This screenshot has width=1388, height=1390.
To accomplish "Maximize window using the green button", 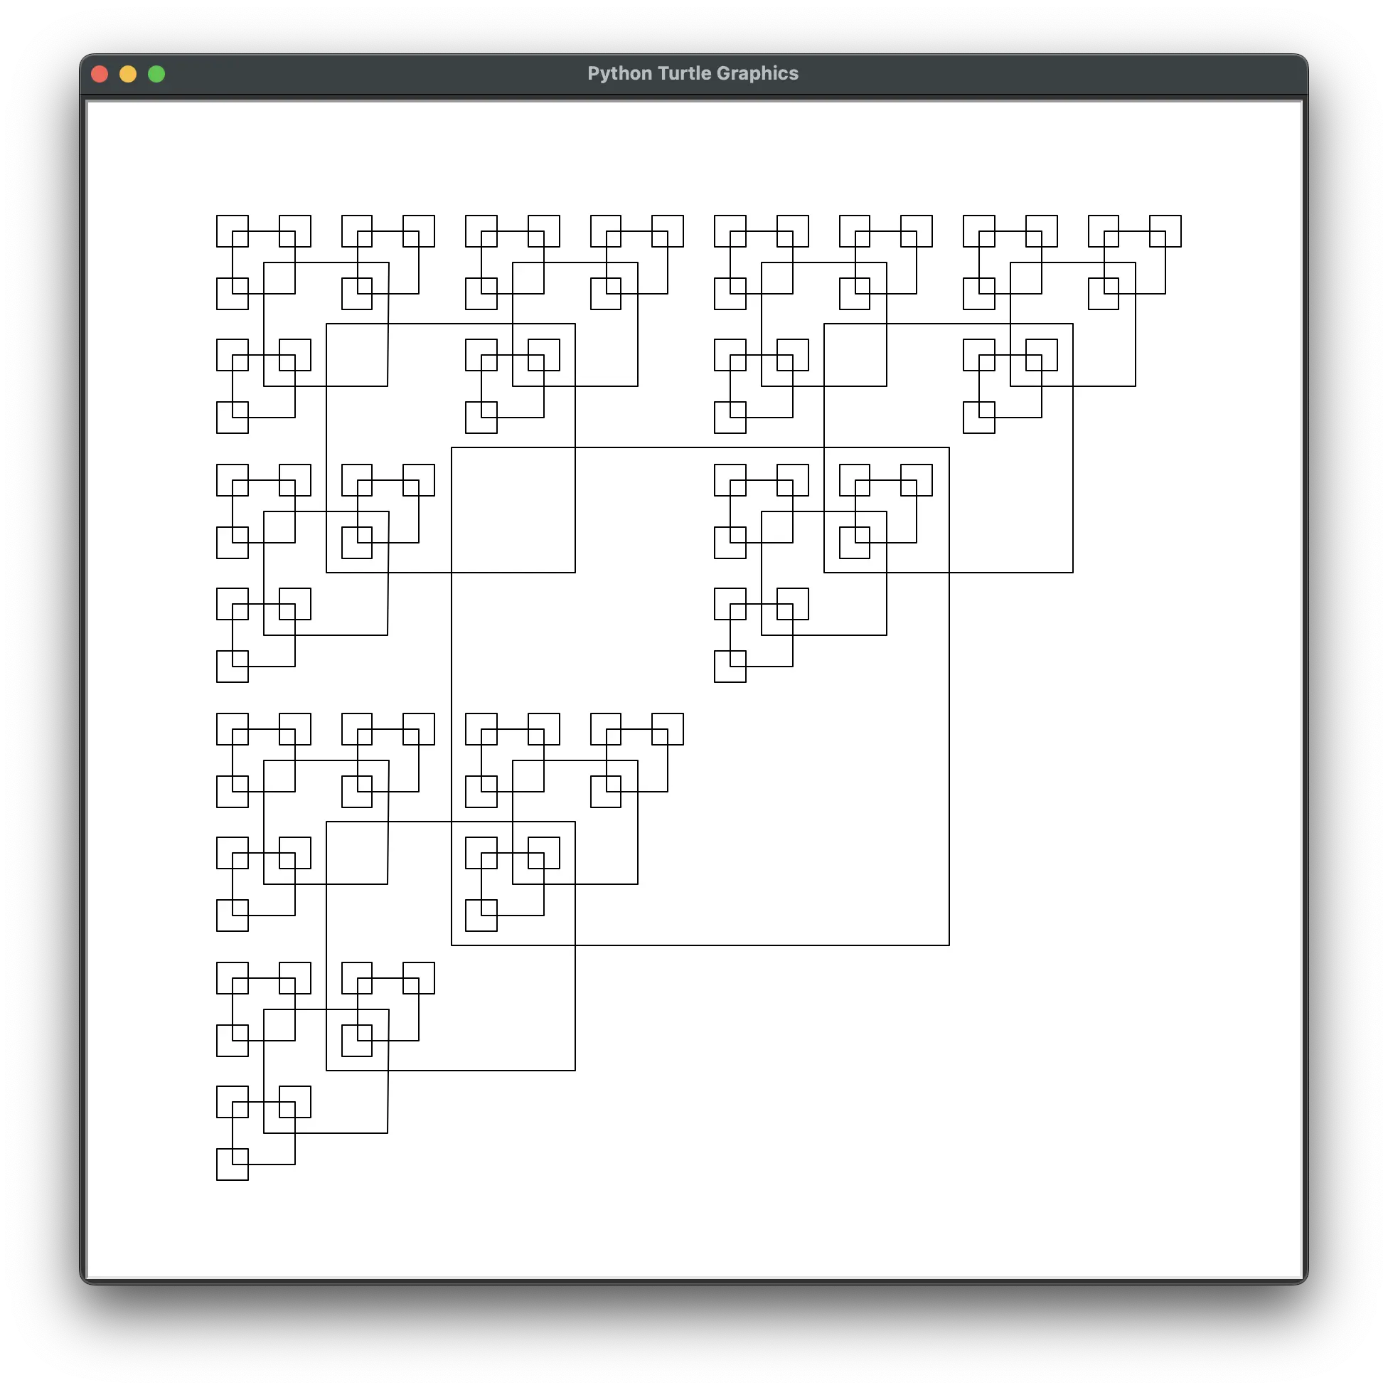I will [156, 74].
